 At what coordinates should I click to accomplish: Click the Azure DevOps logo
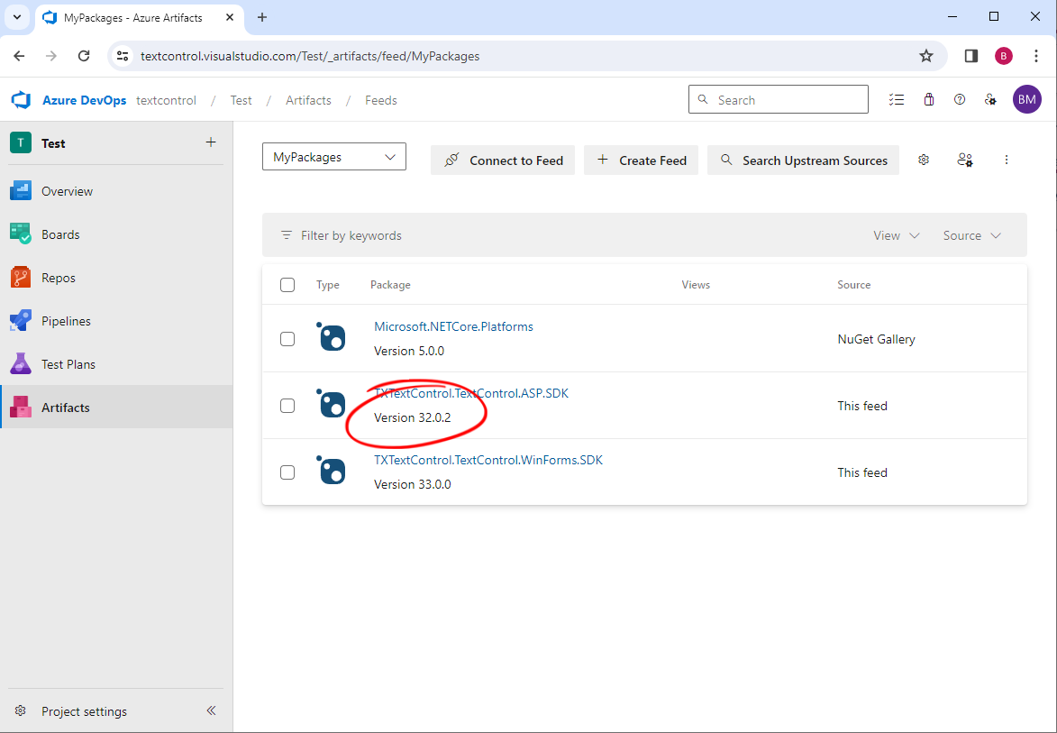(x=20, y=99)
